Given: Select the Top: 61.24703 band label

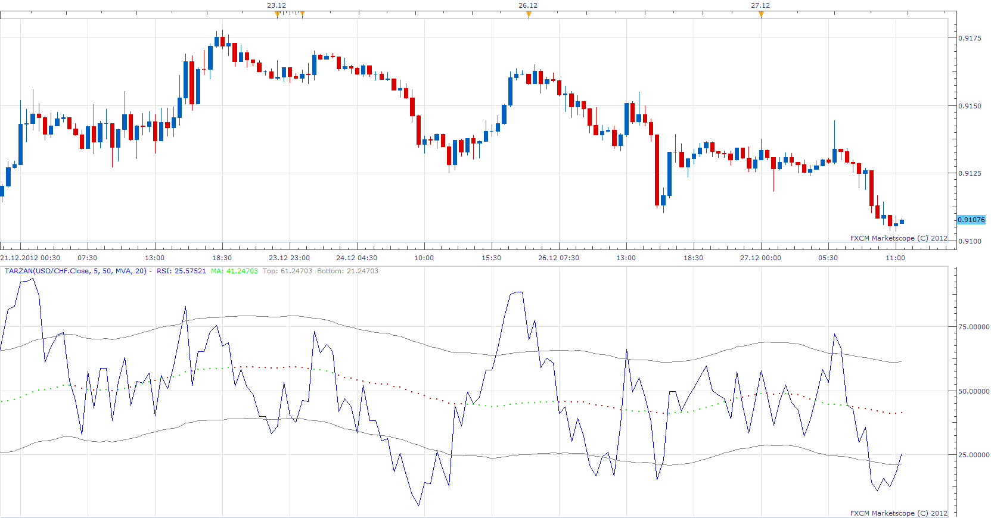Looking at the screenshot, I should pos(287,271).
